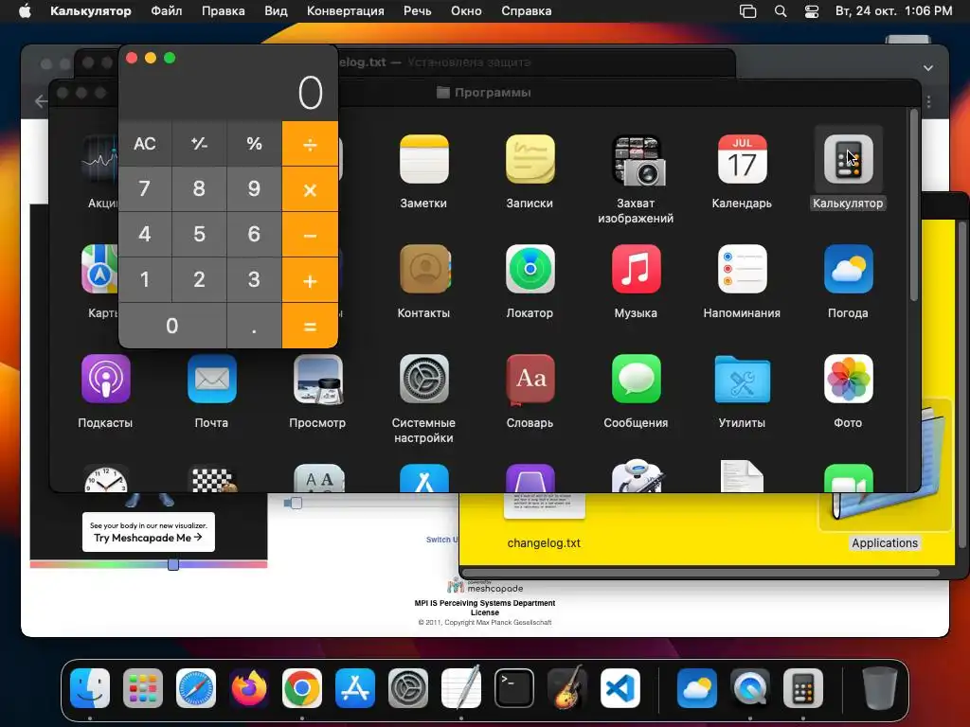The height and width of the screenshot is (727, 970).
Task: Click the AC calculator key
Action: point(145,144)
